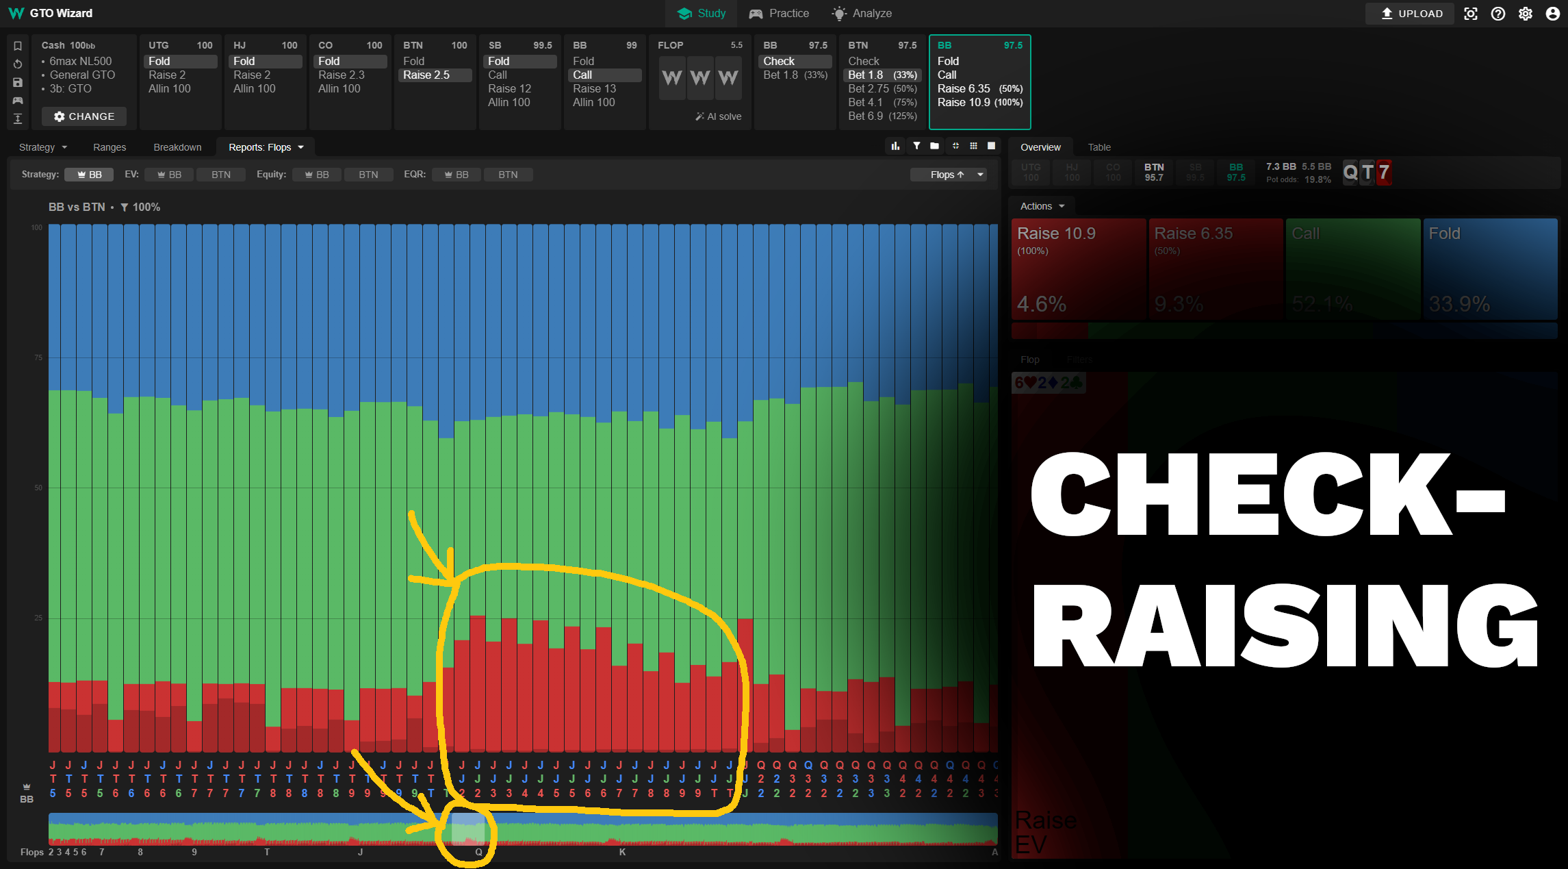1568x869 pixels.
Task: Click the bar chart view icon
Action: click(895, 146)
